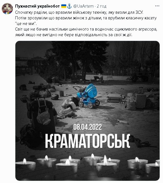Click the blue baby stroller in the image

point(88,96)
